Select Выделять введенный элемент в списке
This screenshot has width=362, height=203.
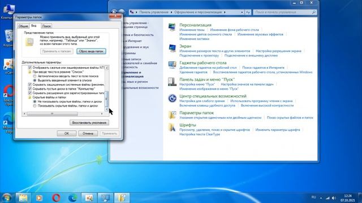pos(35,80)
